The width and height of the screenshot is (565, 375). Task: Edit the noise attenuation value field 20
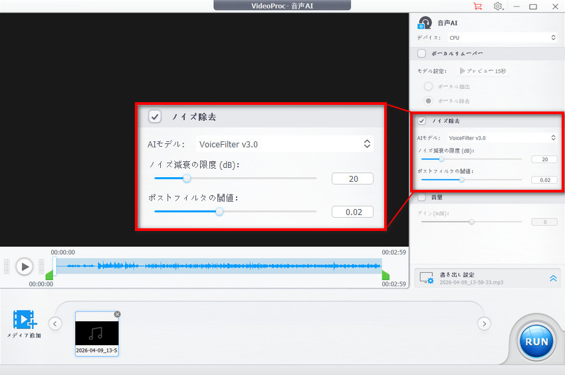click(544, 159)
